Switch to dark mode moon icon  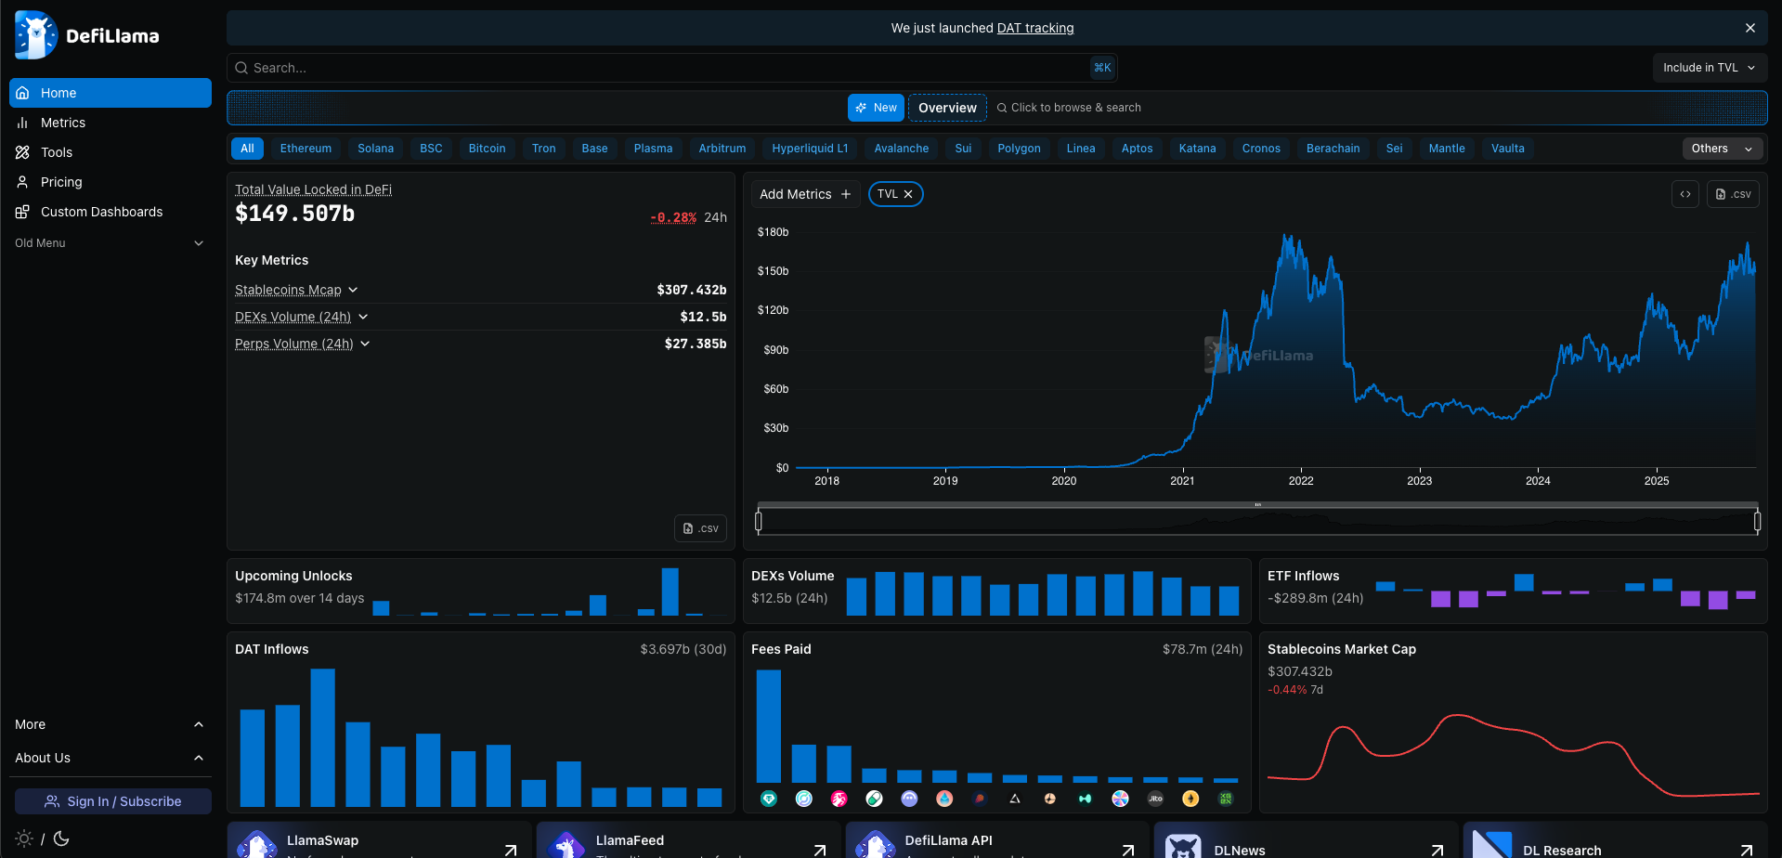pyautogui.click(x=61, y=838)
